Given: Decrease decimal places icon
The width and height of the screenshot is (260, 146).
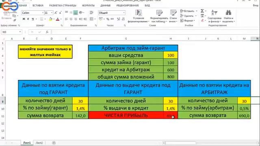Looking at the screenshot, I should pyautogui.click(x=123, y=19).
